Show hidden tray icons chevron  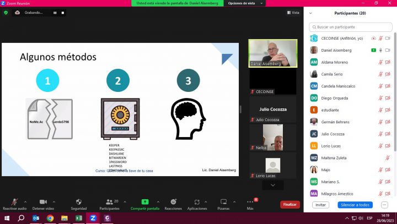[347, 218]
